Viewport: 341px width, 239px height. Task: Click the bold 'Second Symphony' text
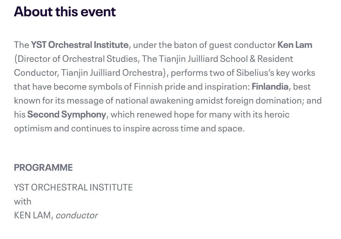click(x=67, y=114)
